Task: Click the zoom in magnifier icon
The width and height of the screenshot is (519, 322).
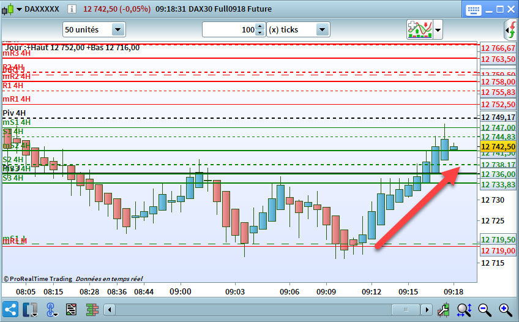Action: 506,310
